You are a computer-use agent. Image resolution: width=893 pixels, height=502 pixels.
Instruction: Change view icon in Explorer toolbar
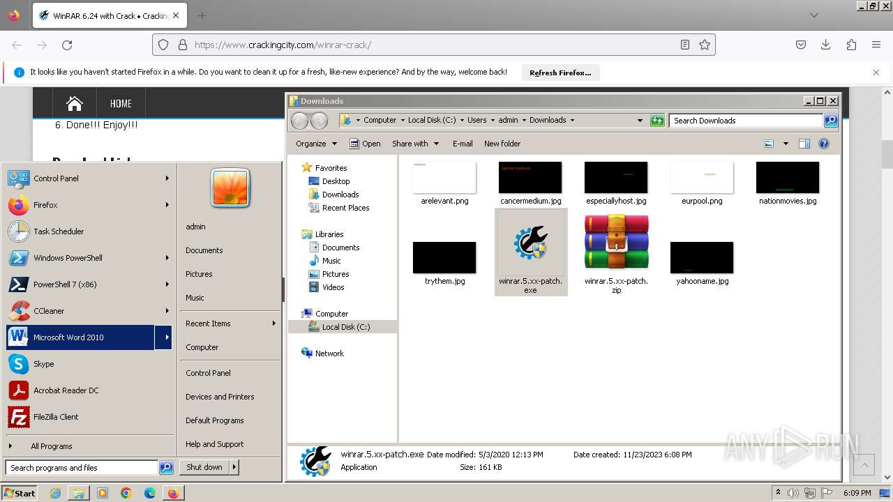coord(769,144)
